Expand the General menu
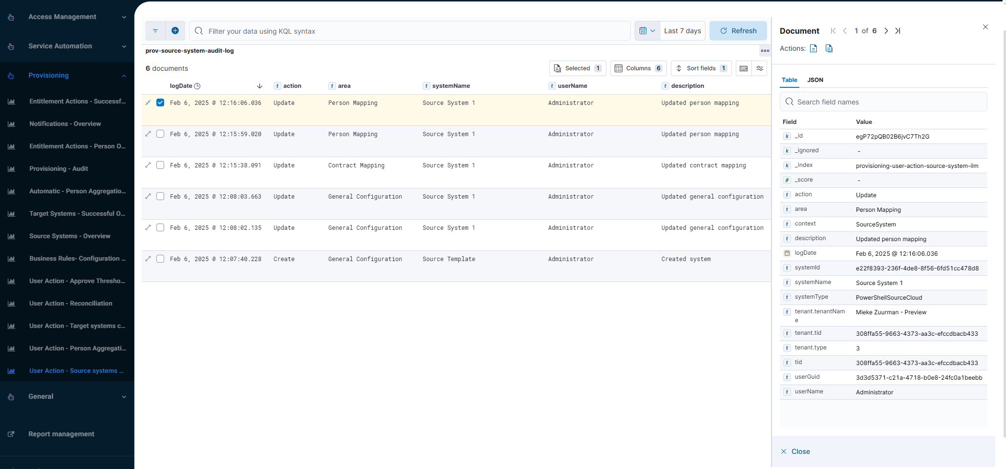Screen dimensions: 1006x469 (x=67, y=396)
